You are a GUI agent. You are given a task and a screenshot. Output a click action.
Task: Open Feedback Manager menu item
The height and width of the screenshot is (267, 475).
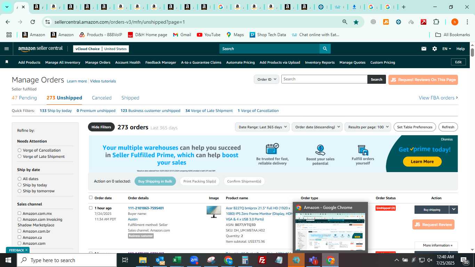tap(161, 62)
